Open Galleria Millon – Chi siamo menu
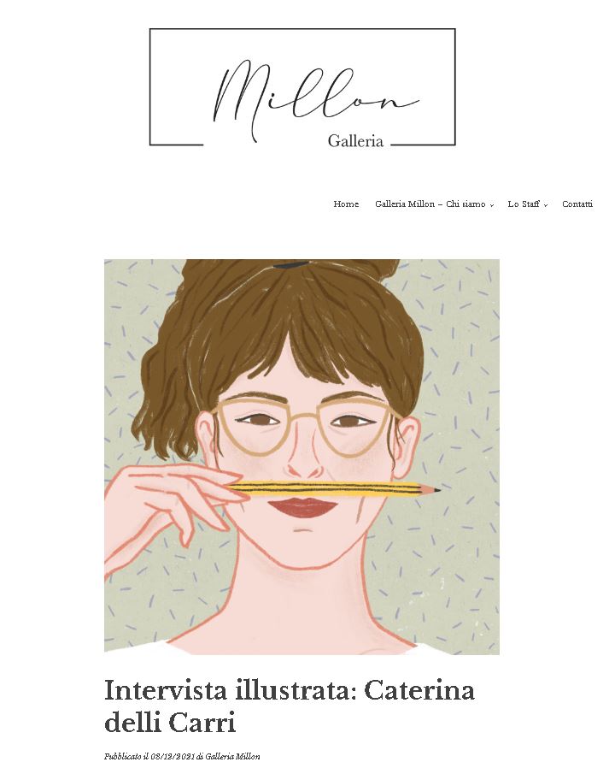 click(x=430, y=204)
